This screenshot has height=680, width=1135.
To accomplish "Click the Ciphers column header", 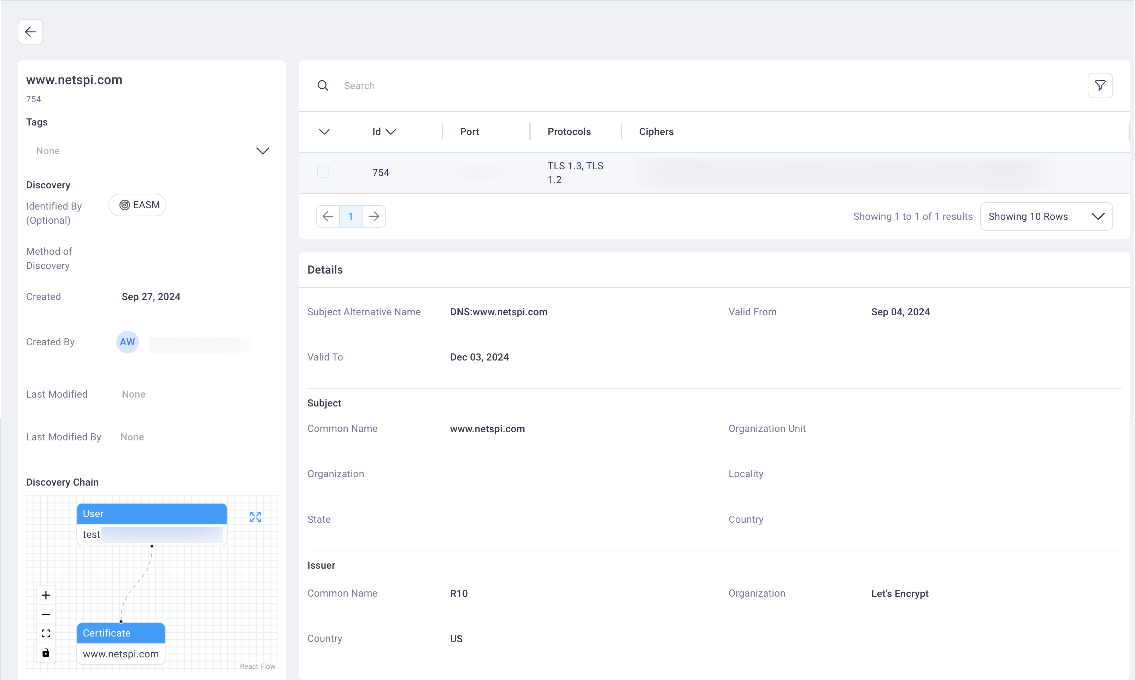I will tap(656, 132).
